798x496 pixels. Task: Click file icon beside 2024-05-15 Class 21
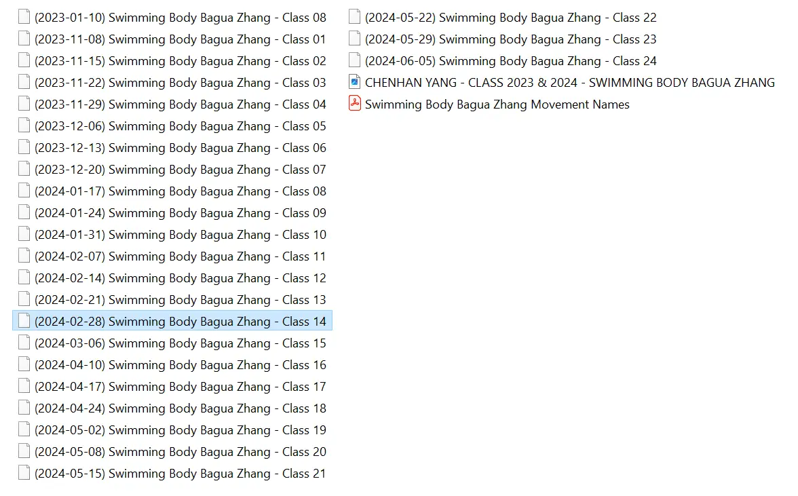pyautogui.click(x=24, y=474)
